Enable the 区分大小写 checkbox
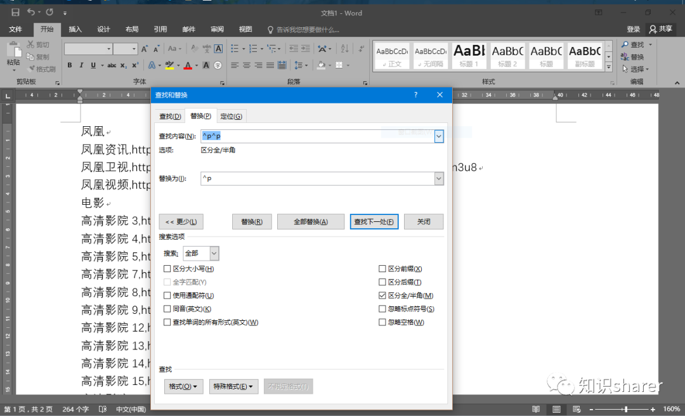Viewport: 685px width, 416px height. pos(167,269)
